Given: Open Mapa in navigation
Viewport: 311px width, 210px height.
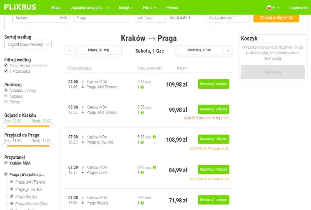Looking at the screenshot, I should coord(56,8).
